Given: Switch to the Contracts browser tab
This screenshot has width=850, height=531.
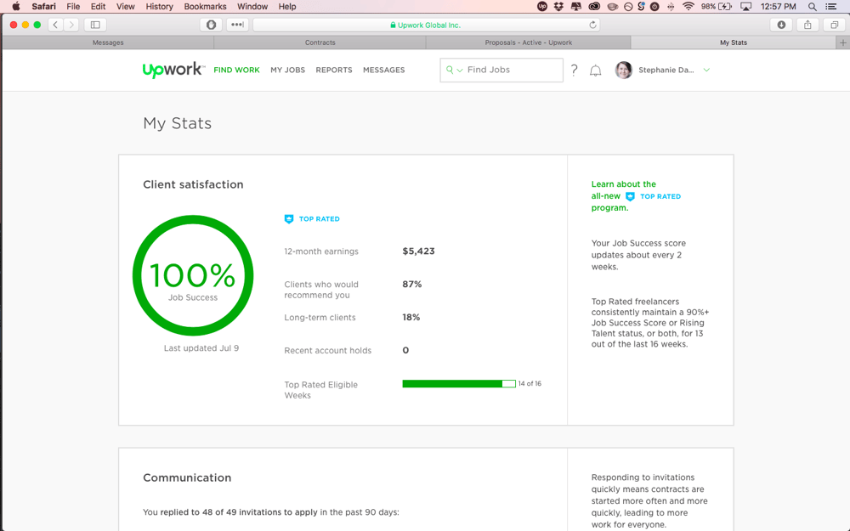Looking at the screenshot, I should click(320, 42).
